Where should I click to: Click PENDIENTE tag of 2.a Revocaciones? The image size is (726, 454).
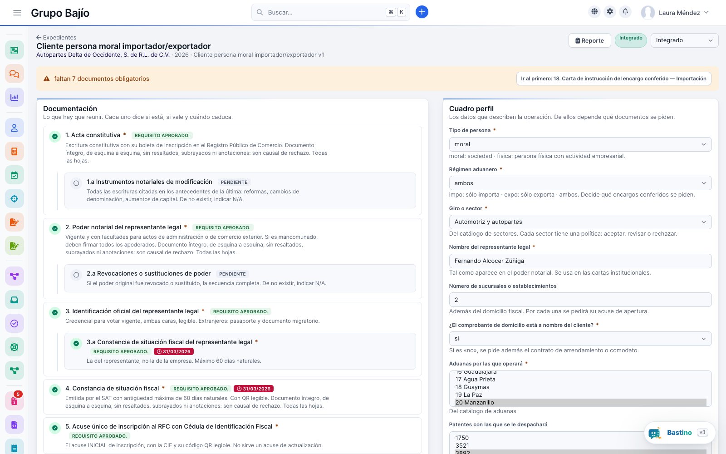(232, 274)
